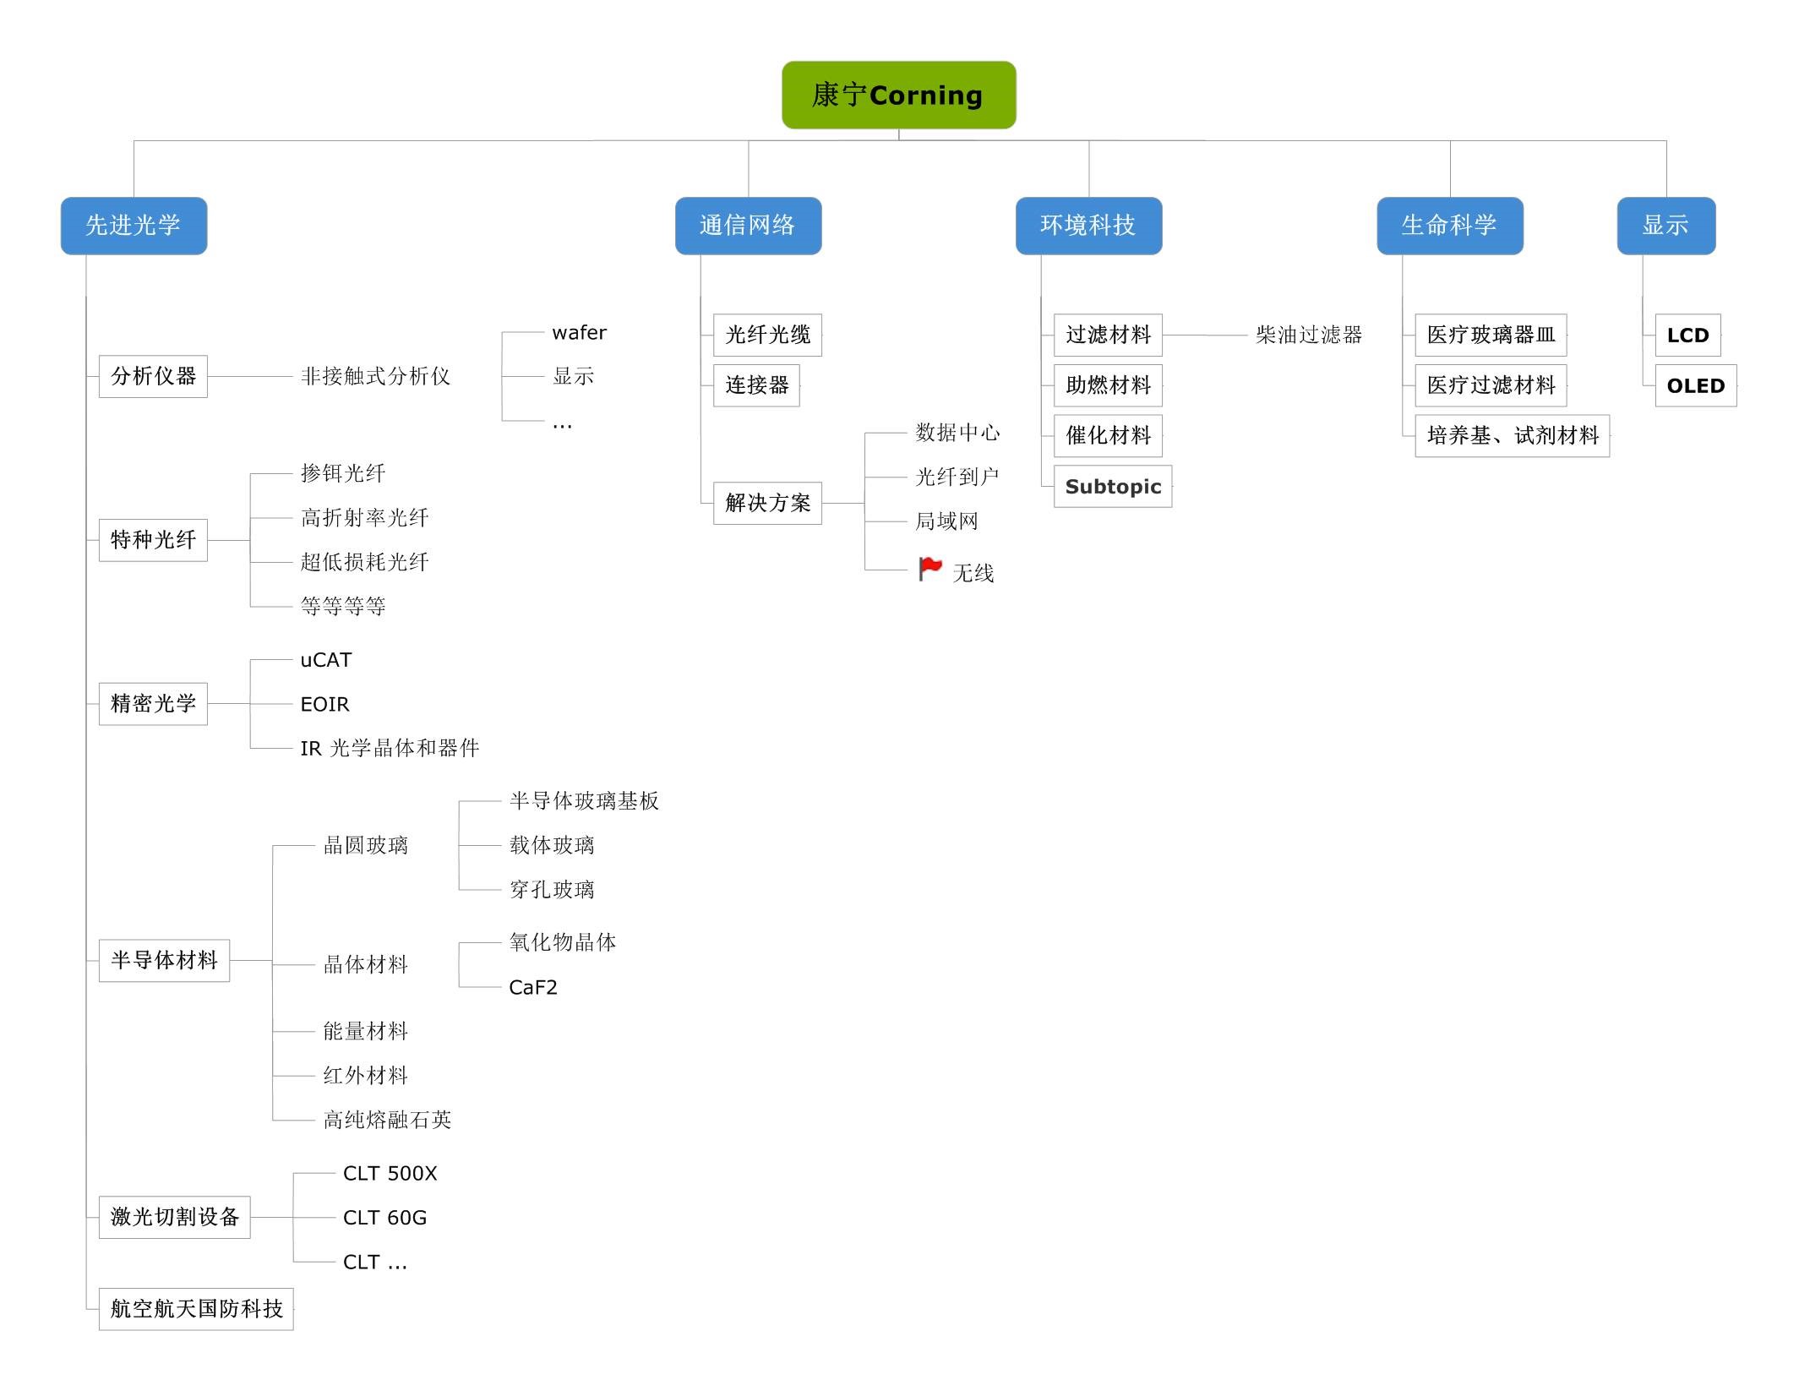Select the Subtopic placeholder node
This screenshot has height=1391, width=1799.
pos(1113,487)
